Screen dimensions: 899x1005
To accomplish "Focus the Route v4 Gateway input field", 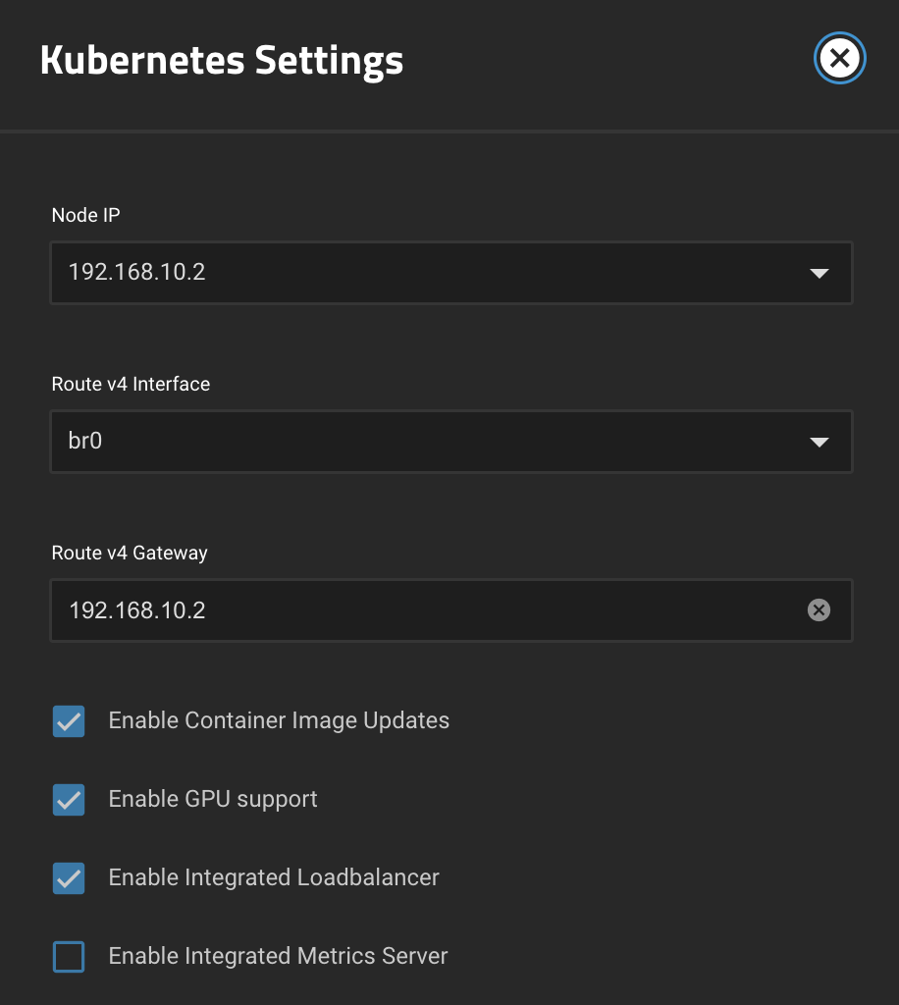I will pos(451,610).
